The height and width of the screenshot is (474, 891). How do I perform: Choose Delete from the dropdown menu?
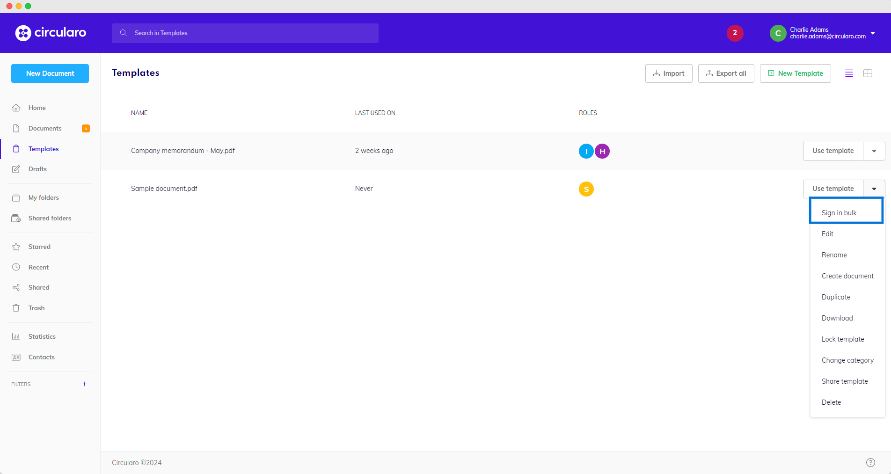pos(831,402)
